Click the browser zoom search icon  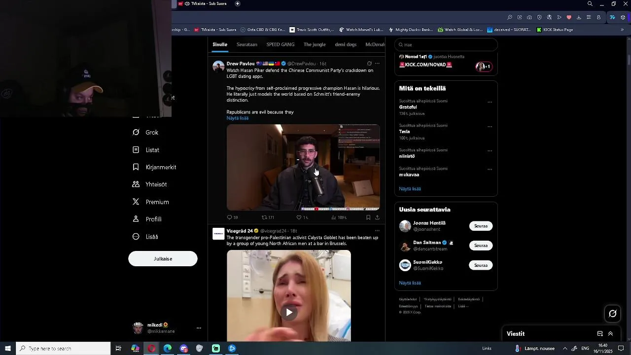point(510,17)
